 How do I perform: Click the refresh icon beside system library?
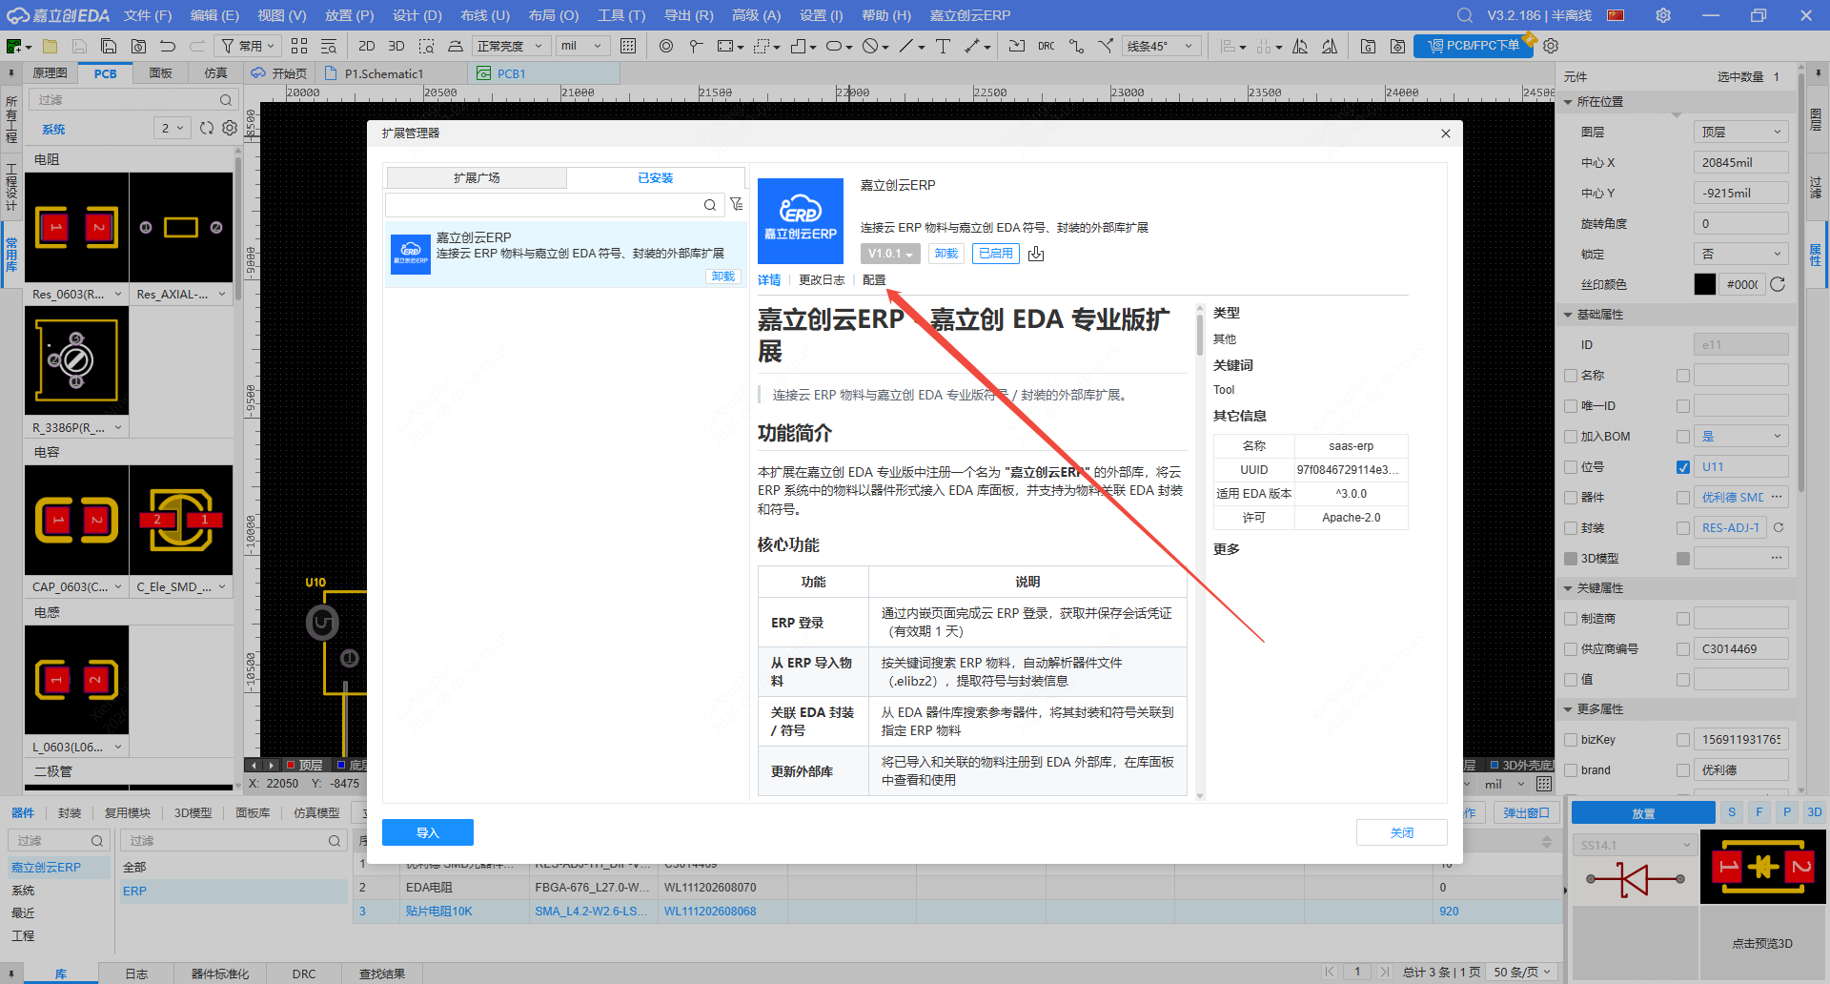pos(207,128)
